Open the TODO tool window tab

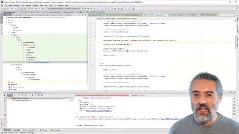pos(17,130)
